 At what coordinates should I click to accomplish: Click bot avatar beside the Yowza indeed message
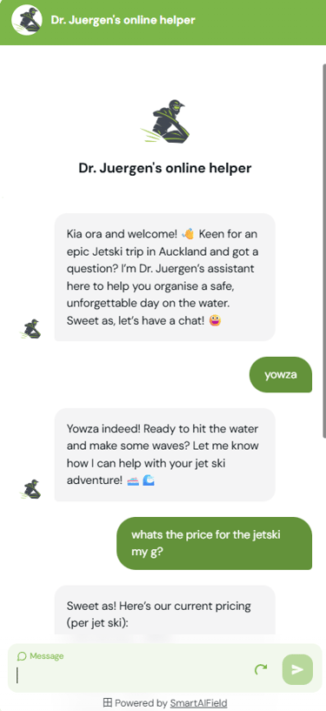[x=30, y=489]
